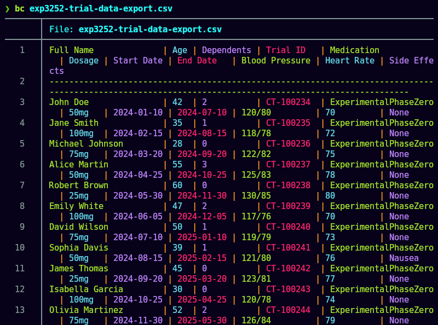This screenshot has height=325, width=438.
Task: Click Alice Martin's start date 2024-04-25
Action: coord(137,175)
